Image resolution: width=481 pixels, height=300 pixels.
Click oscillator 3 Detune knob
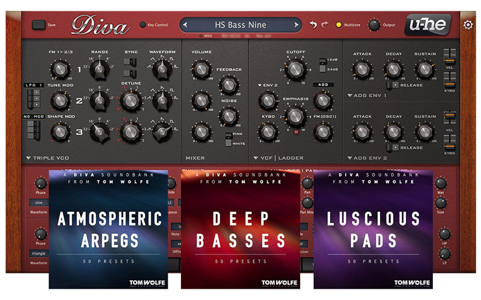[x=131, y=132]
